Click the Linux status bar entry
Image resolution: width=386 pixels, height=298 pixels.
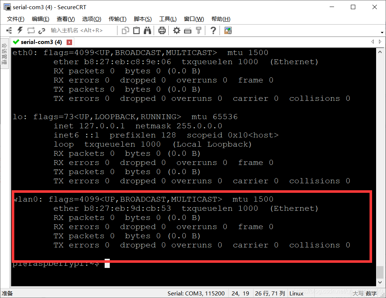pos(296,293)
